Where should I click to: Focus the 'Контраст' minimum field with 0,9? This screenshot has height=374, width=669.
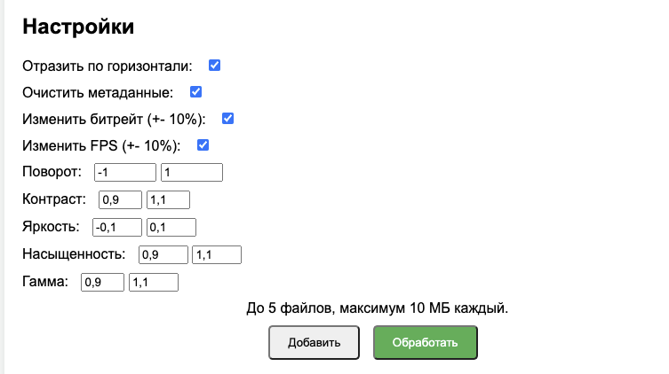click(x=120, y=200)
